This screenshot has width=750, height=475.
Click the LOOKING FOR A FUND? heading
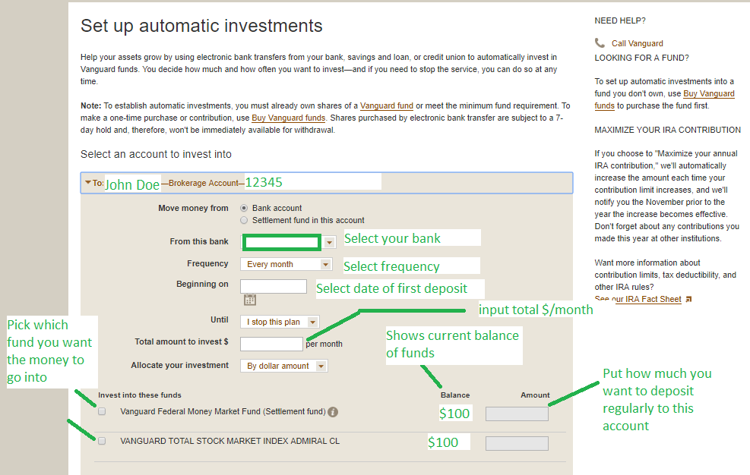[641, 58]
